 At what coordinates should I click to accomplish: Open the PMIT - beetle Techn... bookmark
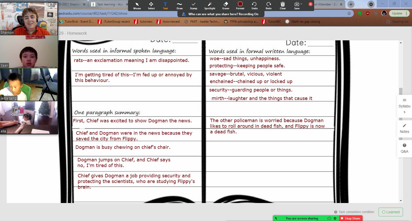(x=202, y=22)
